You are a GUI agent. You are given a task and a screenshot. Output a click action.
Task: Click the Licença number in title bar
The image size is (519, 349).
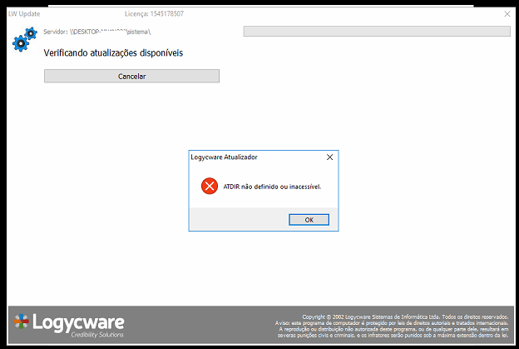(154, 14)
